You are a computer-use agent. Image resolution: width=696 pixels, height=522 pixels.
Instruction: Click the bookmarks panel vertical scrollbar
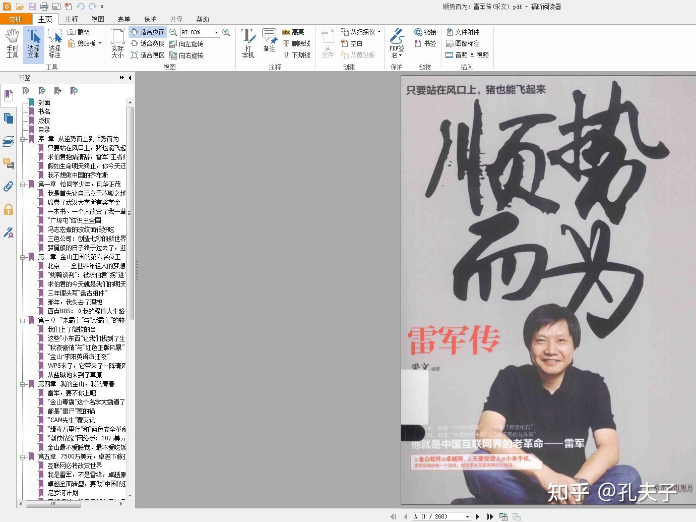(x=130, y=214)
